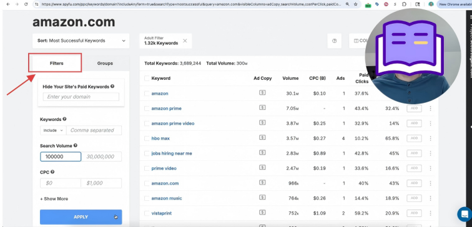
Task: Click the Search Volume maximum 30,000,000 field
Action: 101,157
